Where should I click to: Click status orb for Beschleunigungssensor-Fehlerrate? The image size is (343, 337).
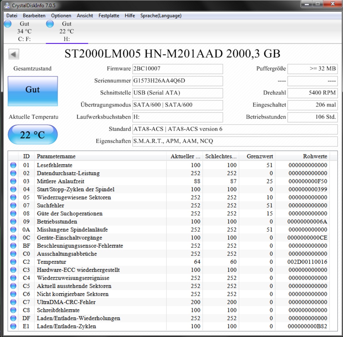[13, 246]
